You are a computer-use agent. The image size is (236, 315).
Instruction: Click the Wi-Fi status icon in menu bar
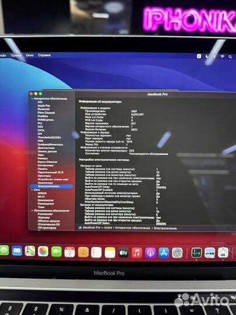pyautogui.click(x=222, y=57)
